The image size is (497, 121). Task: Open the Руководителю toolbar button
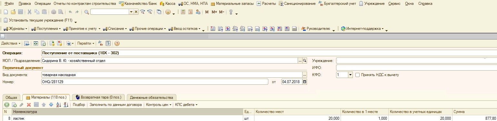pyautogui.click(x=316, y=29)
